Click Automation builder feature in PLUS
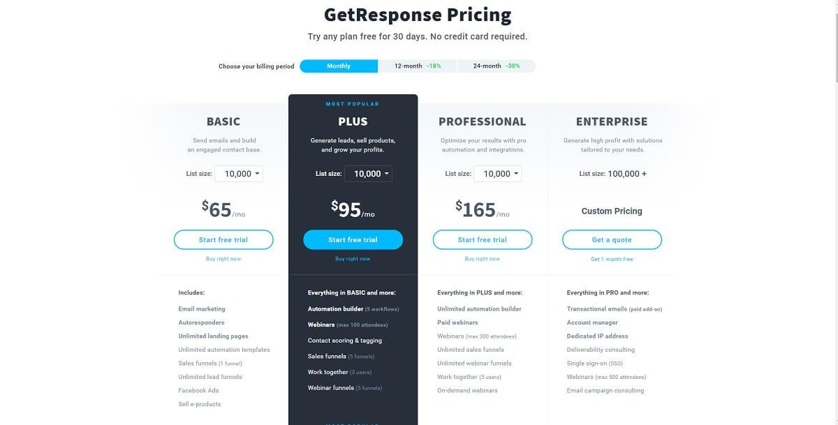838x425 pixels. pyautogui.click(x=336, y=309)
